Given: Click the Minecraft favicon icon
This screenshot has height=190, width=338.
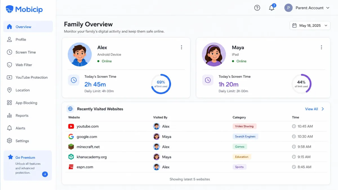Looking at the screenshot, I should (x=71, y=147).
